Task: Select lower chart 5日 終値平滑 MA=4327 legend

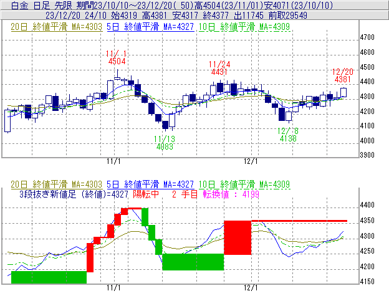Action: 150,184
